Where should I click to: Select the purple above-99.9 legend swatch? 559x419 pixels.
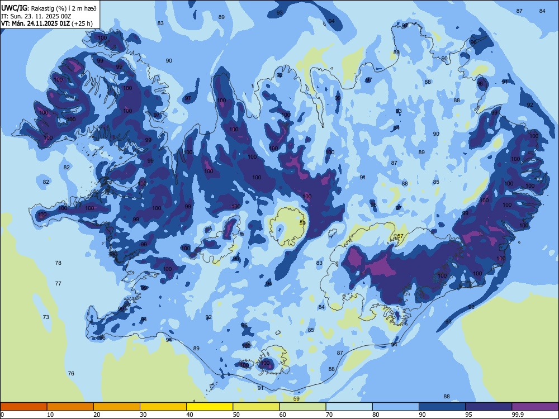pyautogui.click(x=535, y=407)
